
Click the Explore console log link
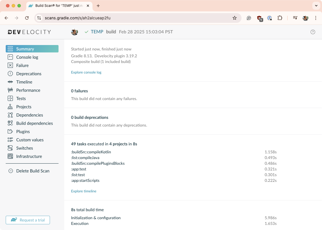(x=86, y=72)
